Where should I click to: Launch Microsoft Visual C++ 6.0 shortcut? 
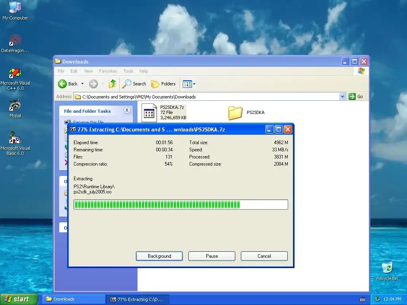[x=15, y=79]
